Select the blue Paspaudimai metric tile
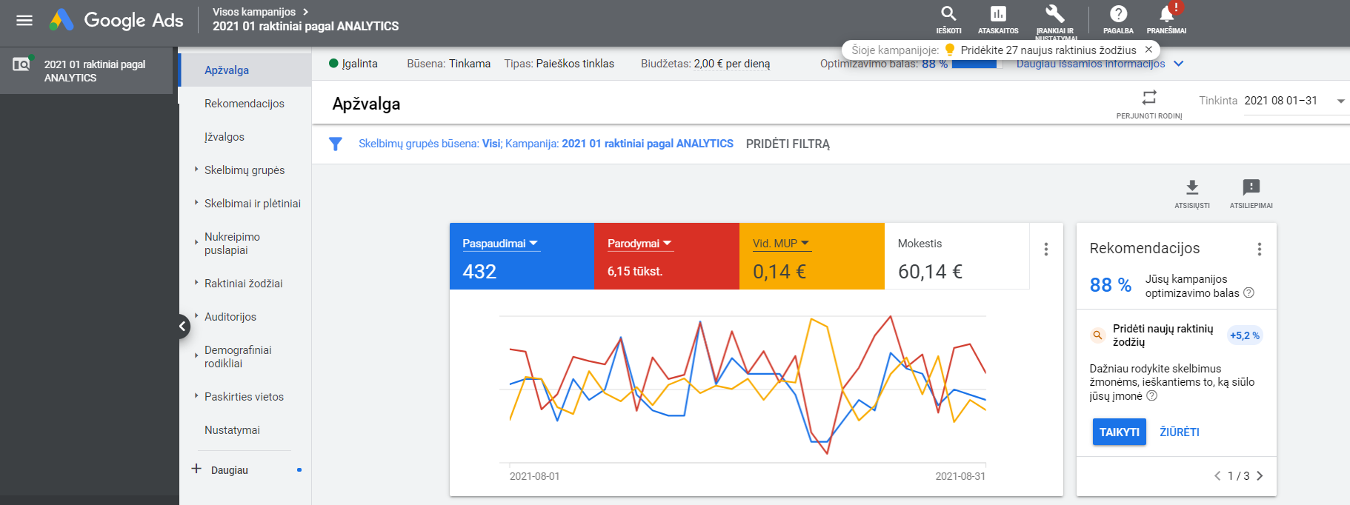The height and width of the screenshot is (505, 1350). (522, 256)
